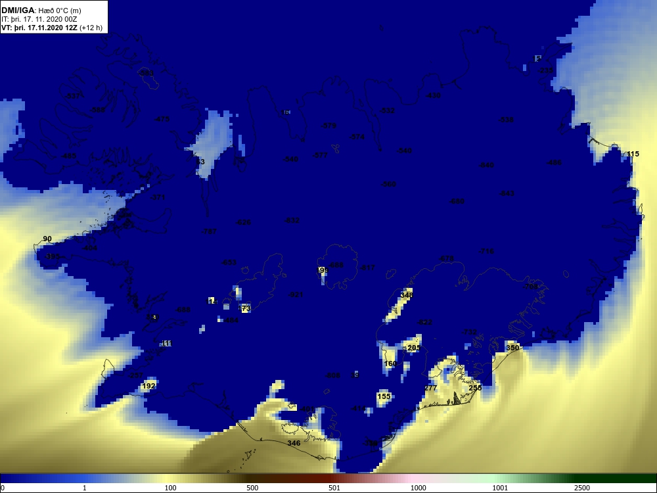Viewport: 657px width, 493px height.
Task: Click the map value 255
Action: point(475,388)
